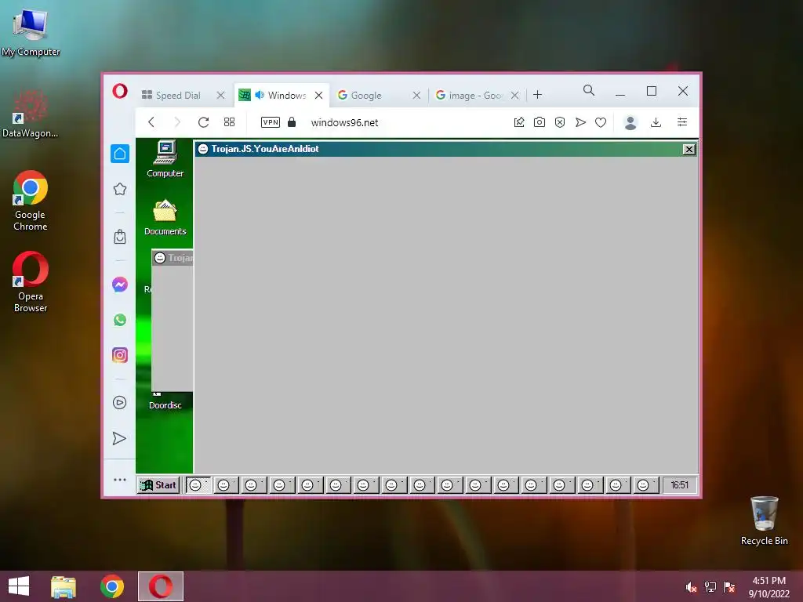Open the Opera account profile icon
This screenshot has width=803, height=602.
630,122
